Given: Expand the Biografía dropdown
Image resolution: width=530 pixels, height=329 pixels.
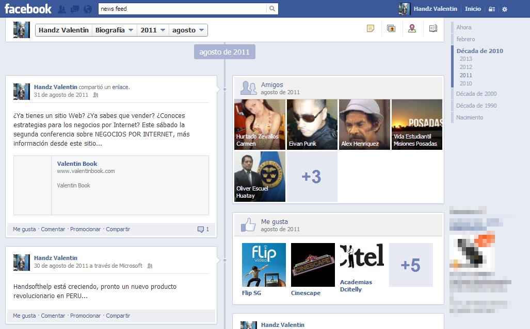Looking at the screenshot, I should coord(114,30).
